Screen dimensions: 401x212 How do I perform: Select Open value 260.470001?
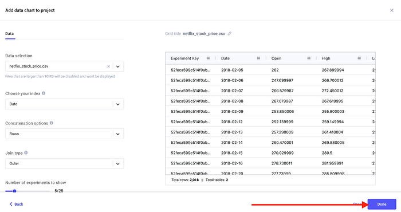pyautogui.click(x=282, y=143)
